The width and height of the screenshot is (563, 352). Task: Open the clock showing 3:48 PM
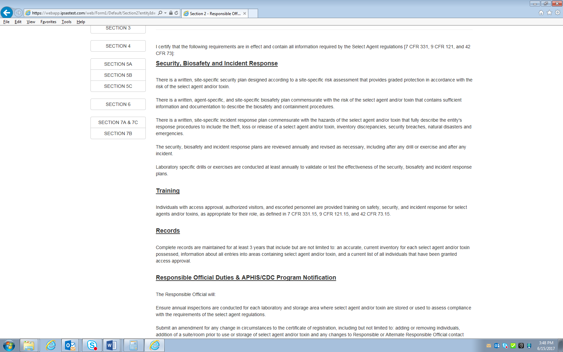(x=546, y=346)
